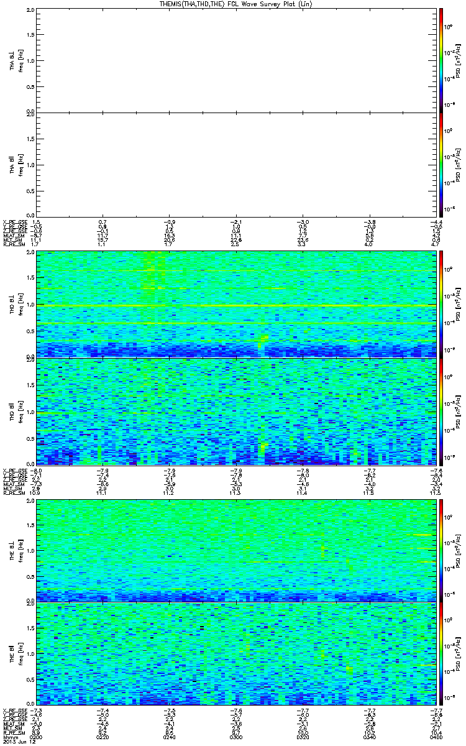Click the PSD color bar beside THA B-perpendicular panel
This screenshot has height=746, width=466.
pos(441,60)
